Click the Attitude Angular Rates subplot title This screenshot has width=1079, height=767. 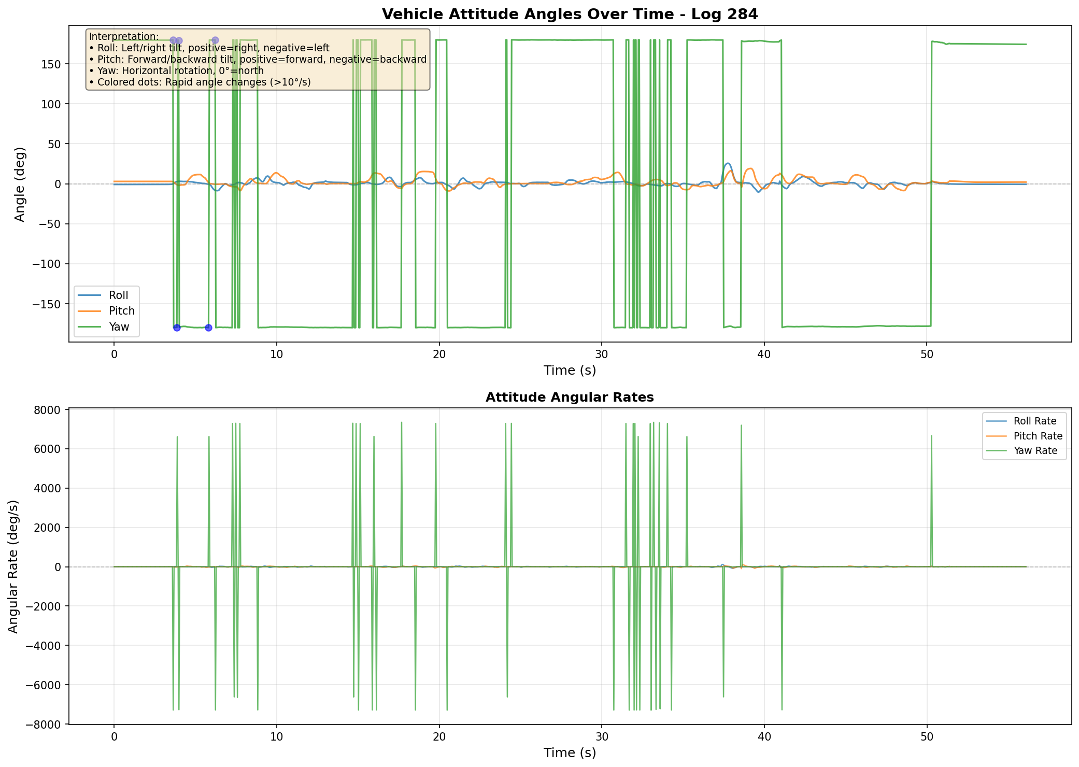click(570, 397)
